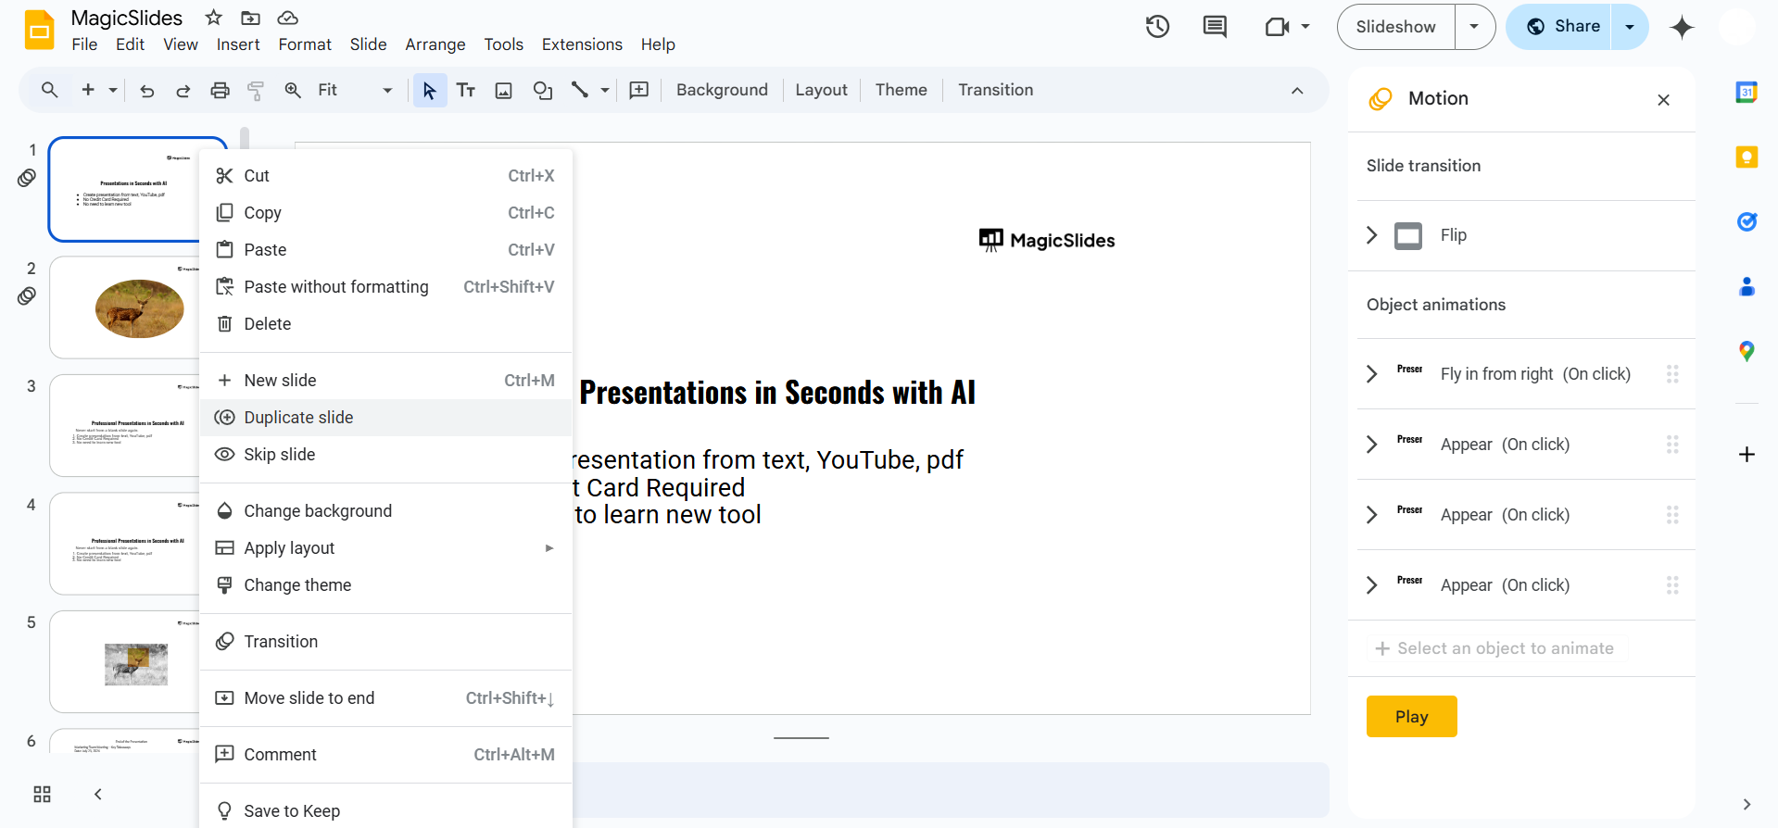Open Google Keep in side panel
This screenshot has height=828, width=1778.
click(x=1746, y=157)
